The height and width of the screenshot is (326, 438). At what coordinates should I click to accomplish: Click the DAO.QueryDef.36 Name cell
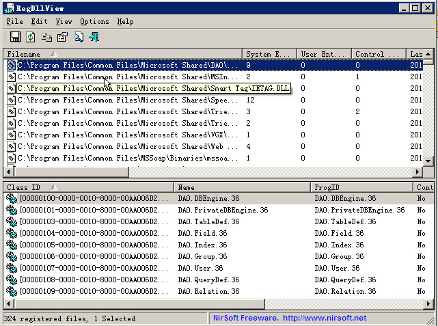coord(208,280)
